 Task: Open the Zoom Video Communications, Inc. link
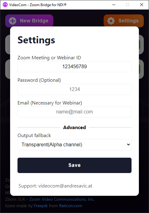click(x=62, y=199)
